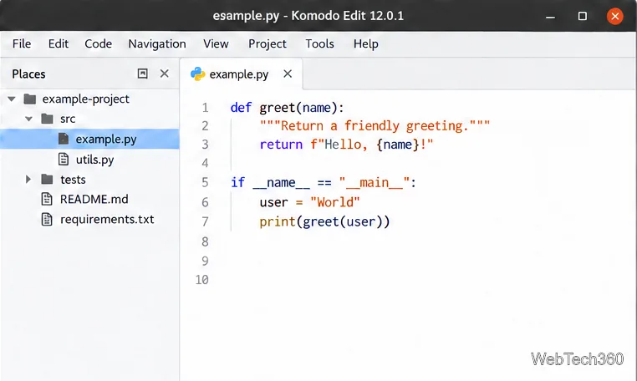Viewport: 637px width, 381px height.
Task: Open the Help menu
Action: pyautogui.click(x=365, y=44)
